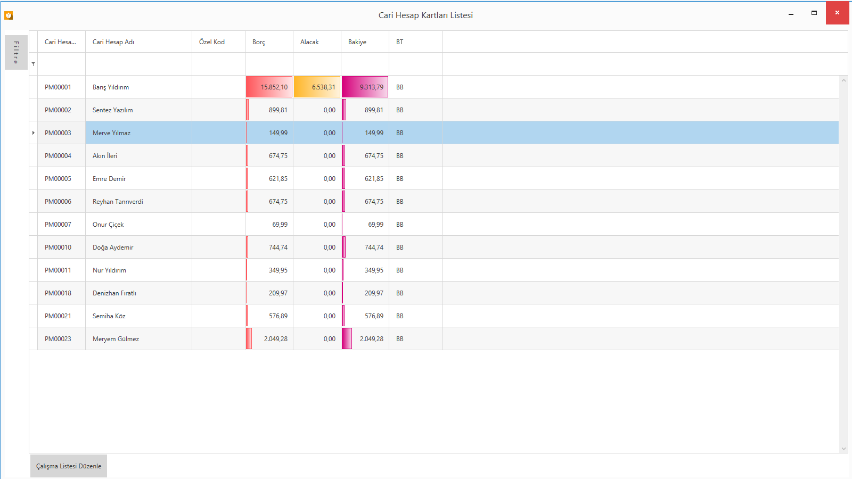Click the filter row funnel icon
Viewport: 852px width, 479px height.
tap(34, 64)
